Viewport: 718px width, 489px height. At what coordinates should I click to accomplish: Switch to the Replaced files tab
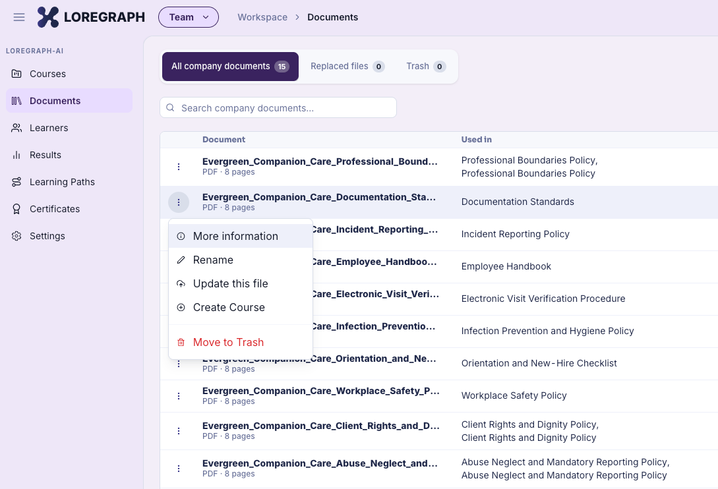(347, 67)
